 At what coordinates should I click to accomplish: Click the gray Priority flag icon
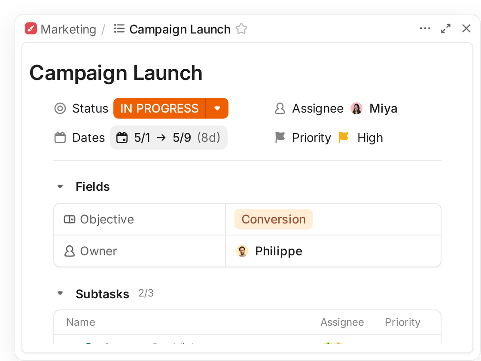pyautogui.click(x=280, y=137)
